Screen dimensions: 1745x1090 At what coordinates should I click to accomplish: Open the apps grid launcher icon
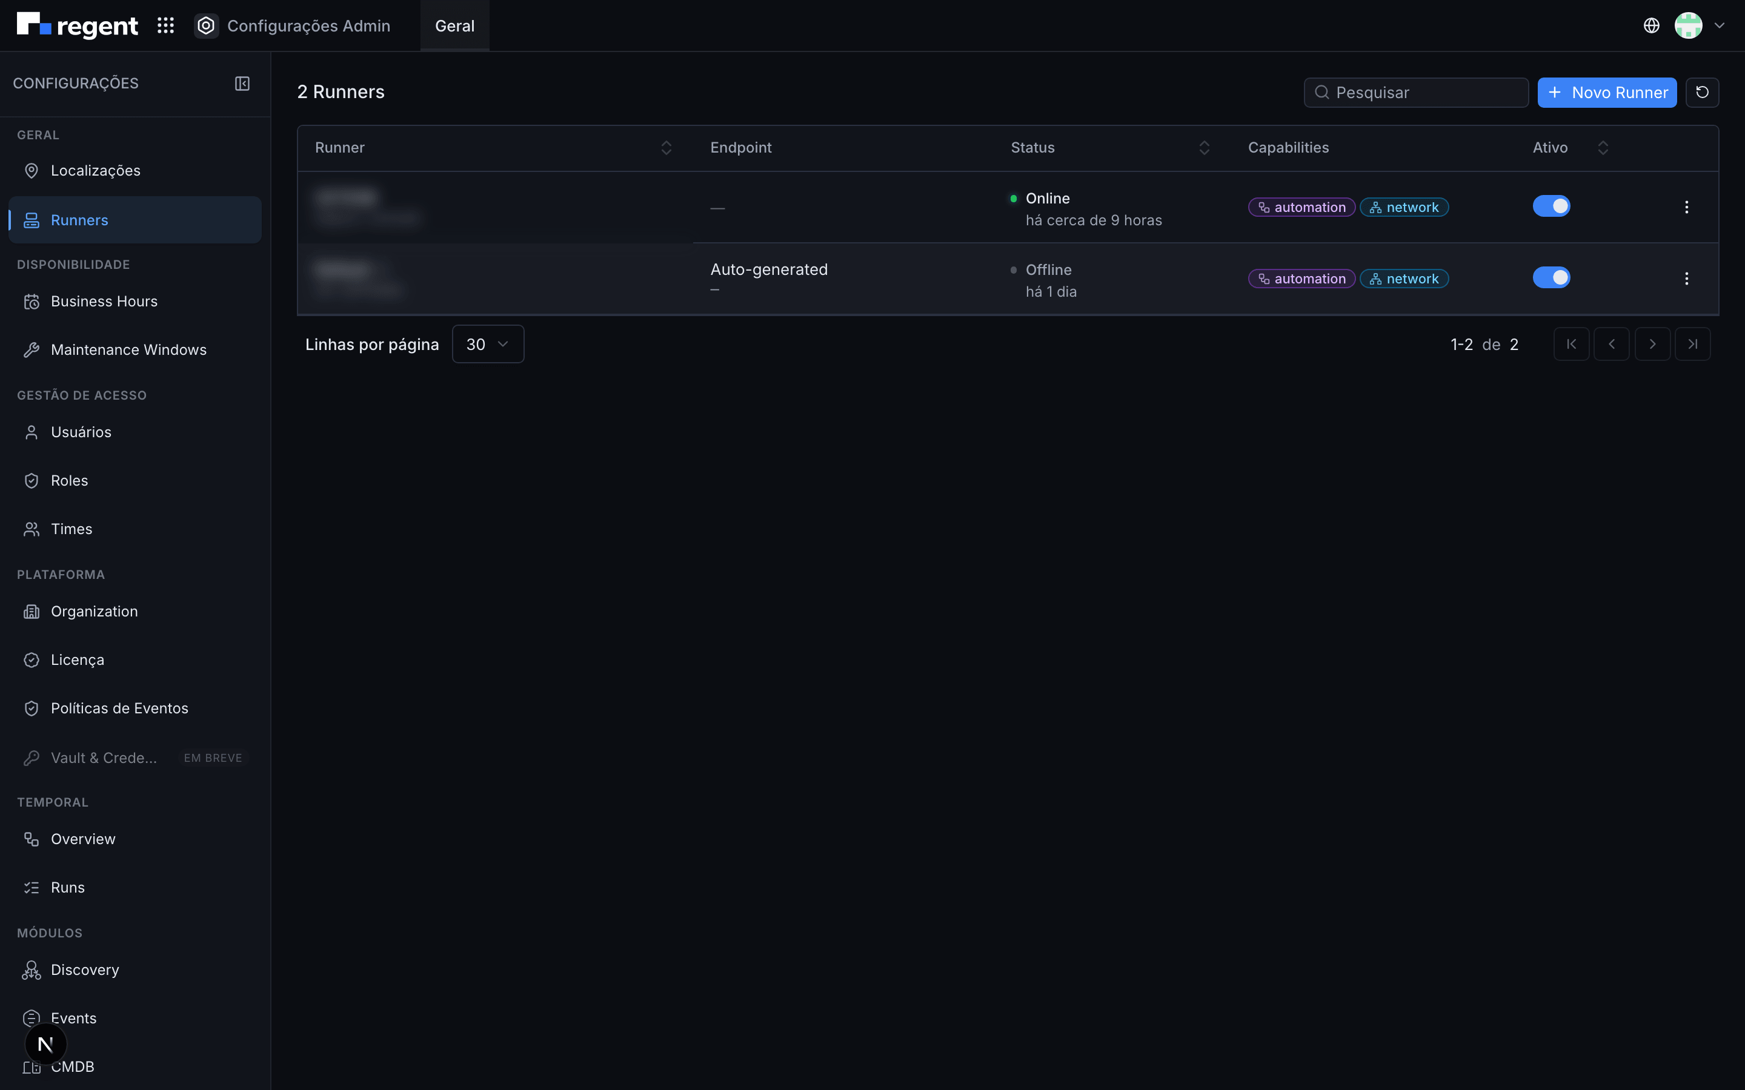tap(166, 26)
